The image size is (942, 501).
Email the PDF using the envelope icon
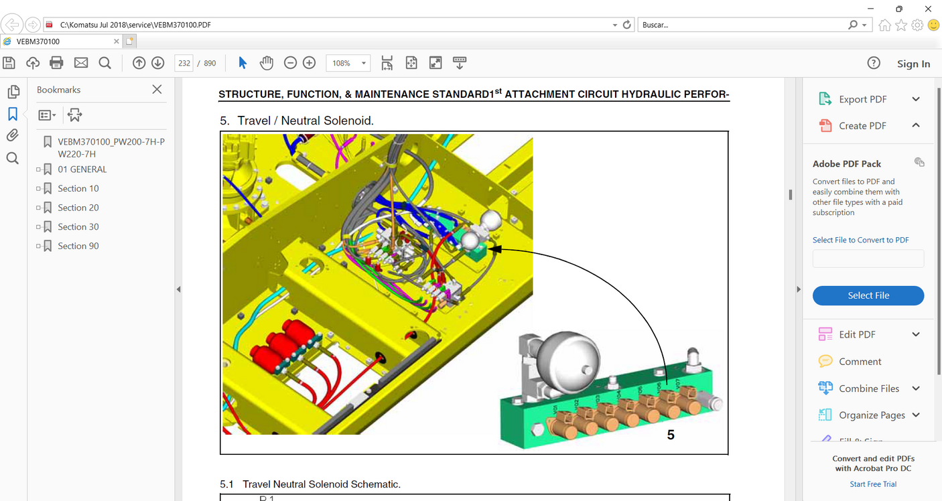[x=80, y=62]
